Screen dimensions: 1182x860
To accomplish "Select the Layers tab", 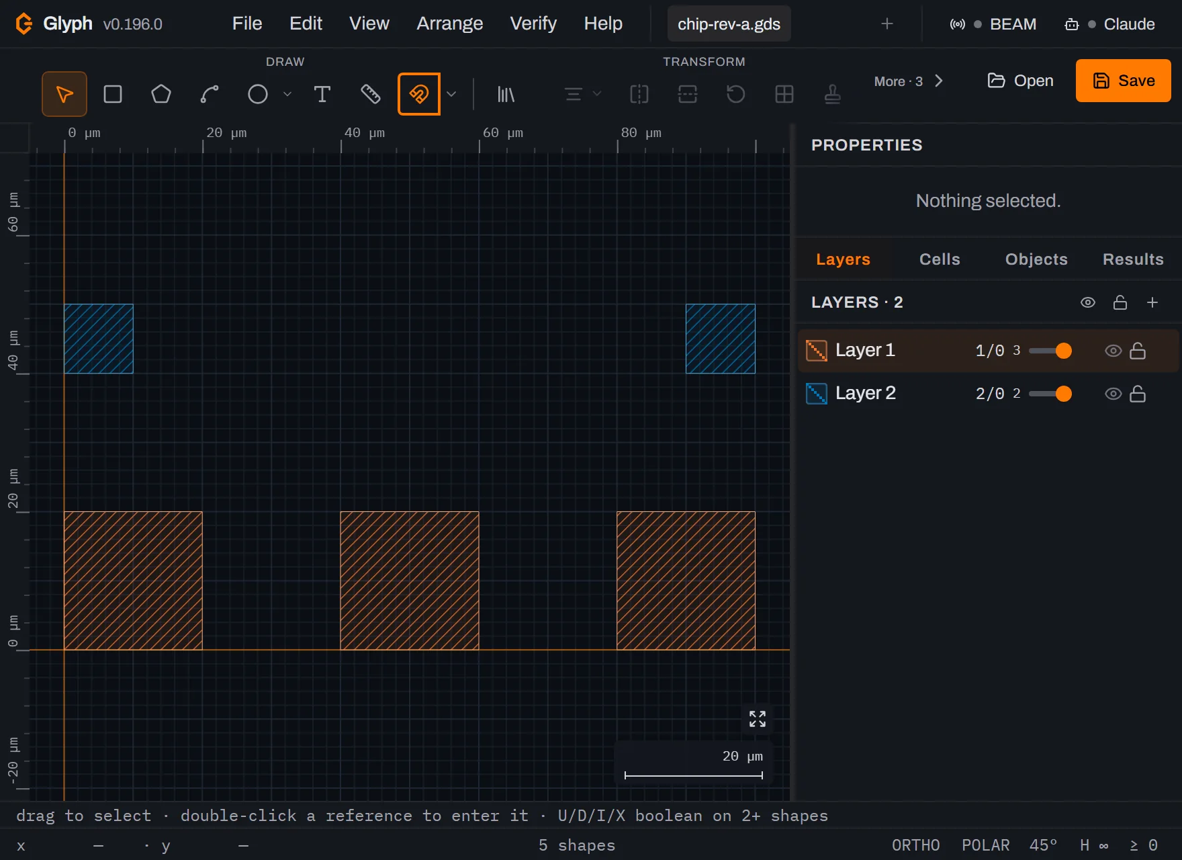I will pyautogui.click(x=843, y=259).
